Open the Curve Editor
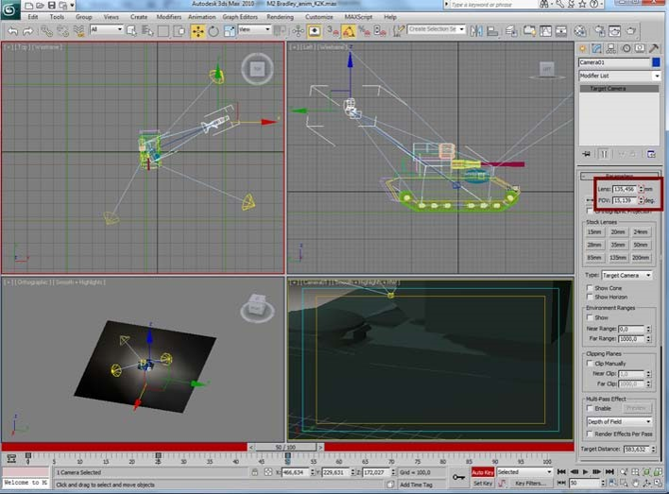The width and height of the screenshot is (669, 494). tap(545, 31)
